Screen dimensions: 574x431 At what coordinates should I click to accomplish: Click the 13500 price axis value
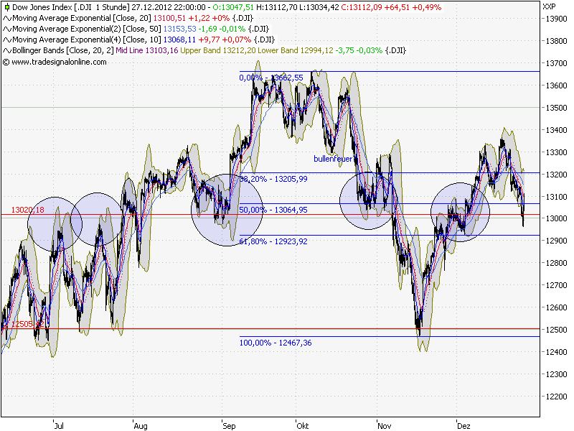(557, 108)
